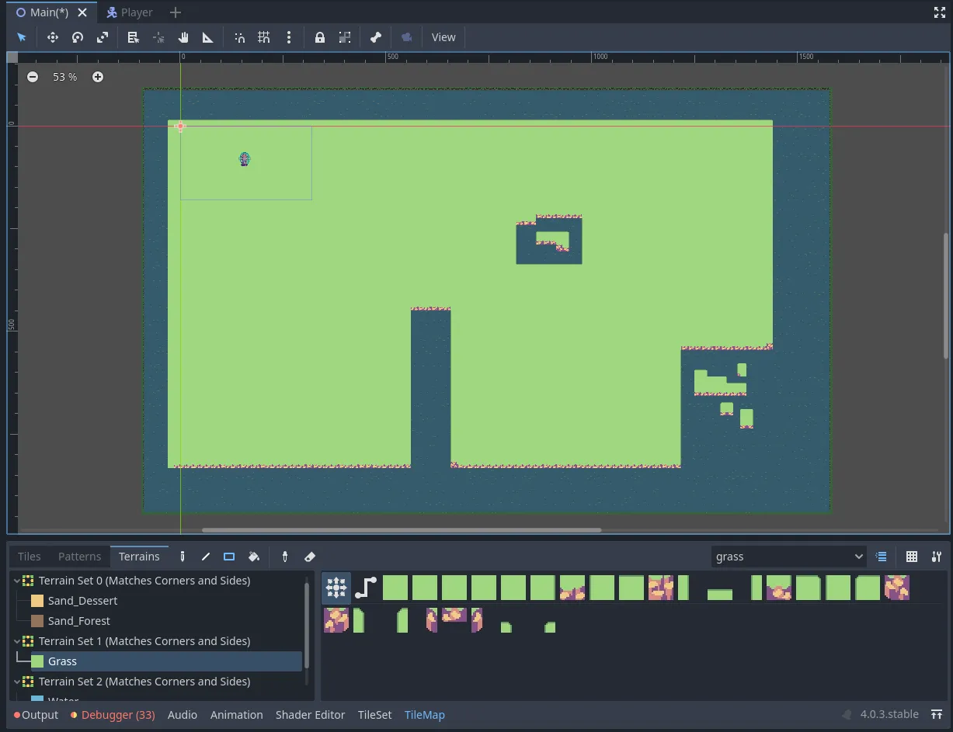Image resolution: width=953 pixels, height=732 pixels.
Task: Toggle highlight selected TileMap layer
Action: coord(882,557)
